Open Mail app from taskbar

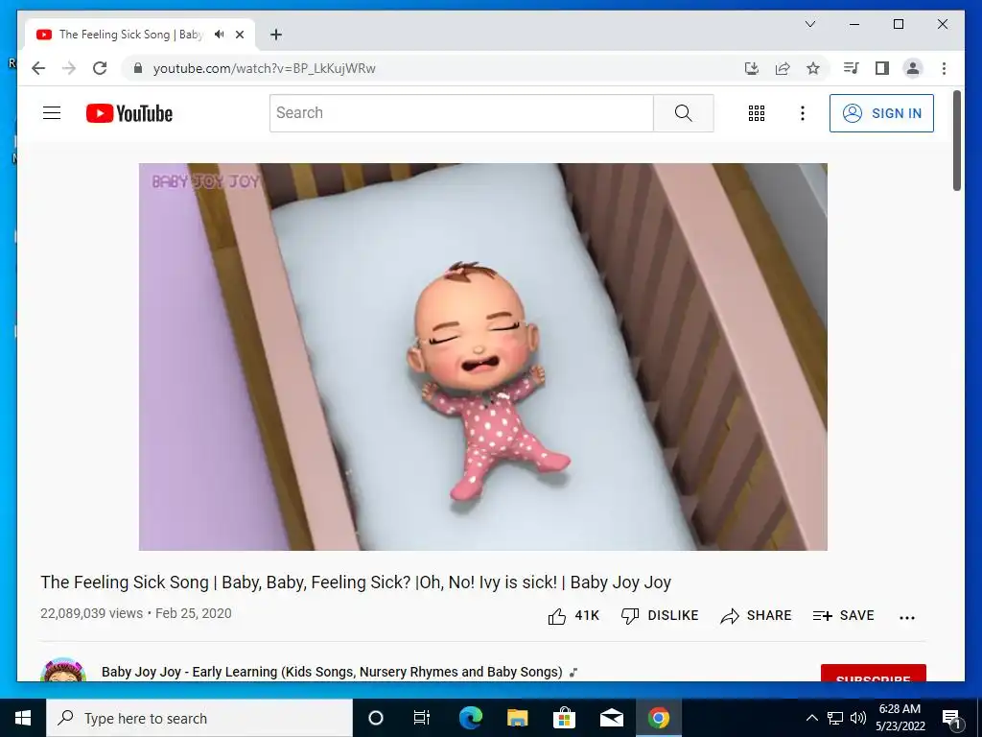[x=611, y=718]
